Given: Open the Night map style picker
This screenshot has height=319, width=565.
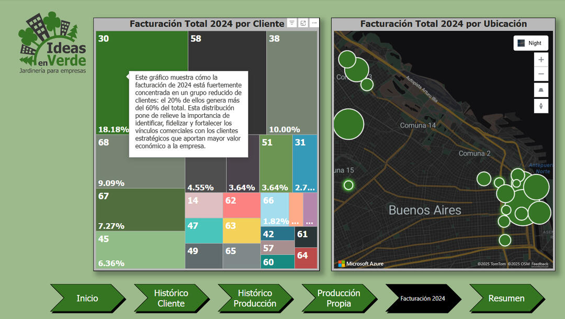Looking at the screenshot, I should click(530, 43).
